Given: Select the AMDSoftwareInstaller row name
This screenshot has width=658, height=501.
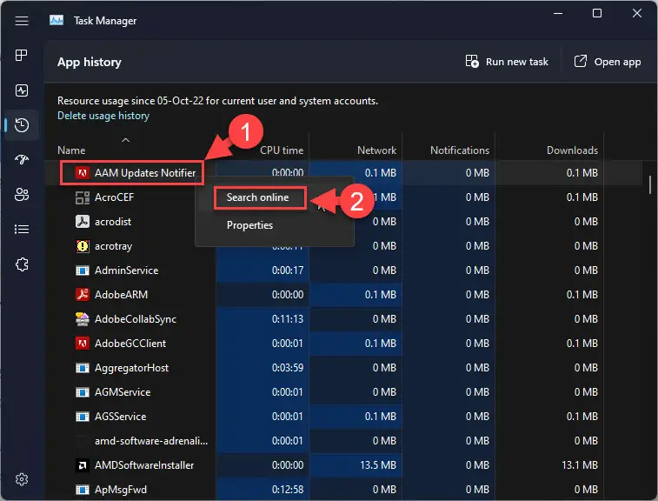Looking at the screenshot, I should [x=144, y=465].
